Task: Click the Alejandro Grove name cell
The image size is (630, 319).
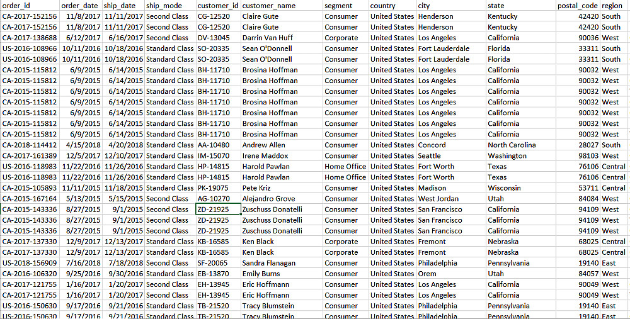Action: pyautogui.click(x=282, y=199)
